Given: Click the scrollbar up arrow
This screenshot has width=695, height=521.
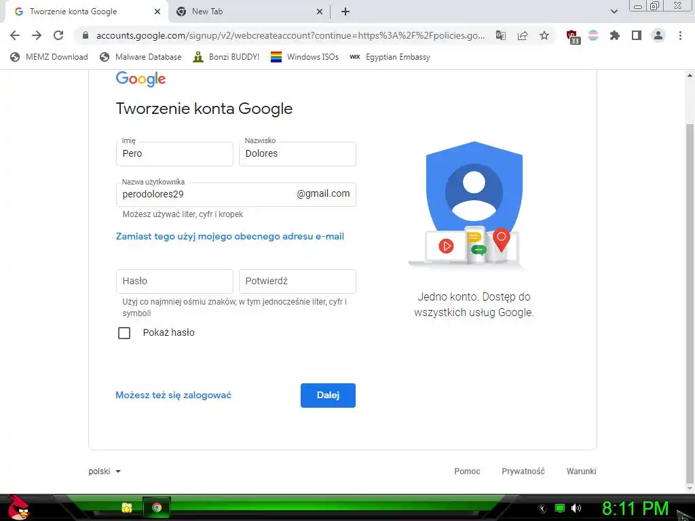Looking at the screenshot, I should (690, 76).
